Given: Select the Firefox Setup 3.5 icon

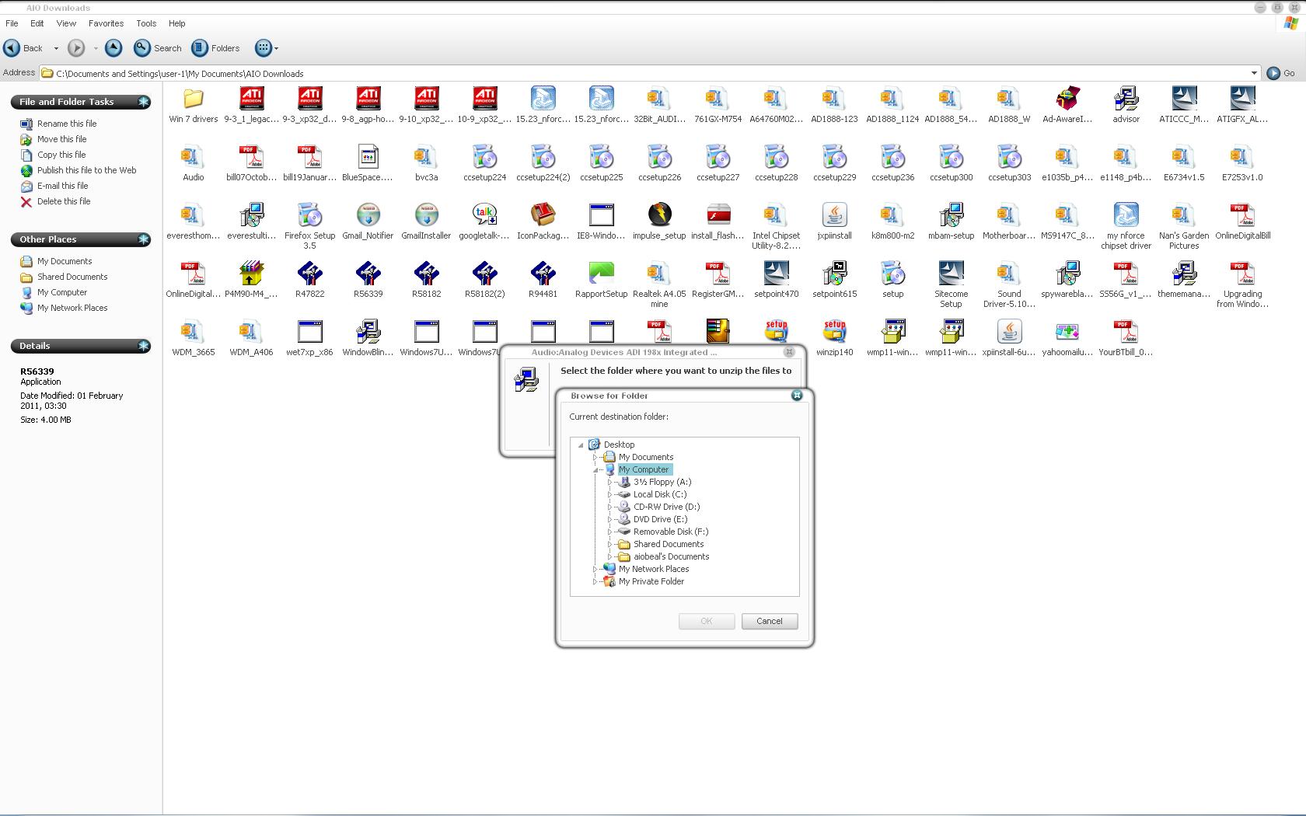Looking at the screenshot, I should 310,215.
